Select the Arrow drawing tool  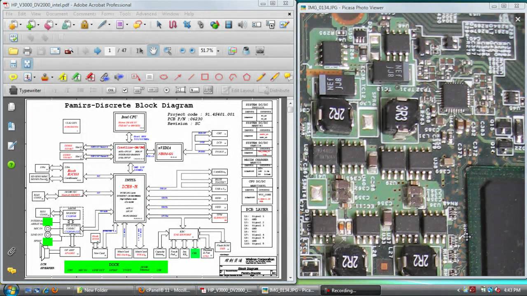click(x=177, y=77)
